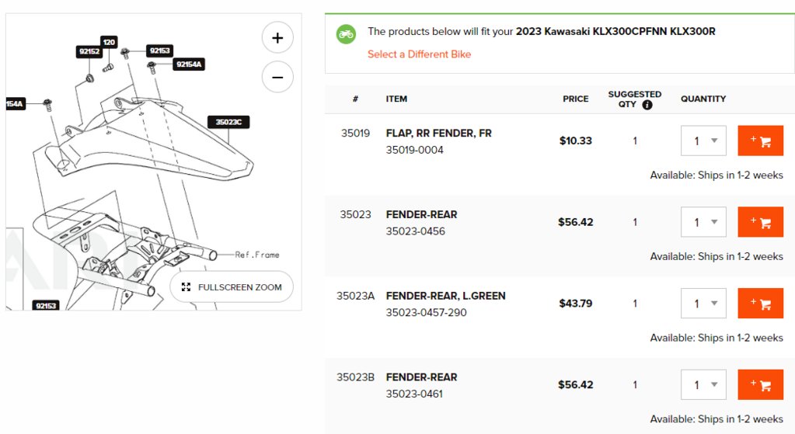Viewport: 795px width, 434px height.
Task: Open quantity dropdown for item 35023
Action: pos(703,222)
